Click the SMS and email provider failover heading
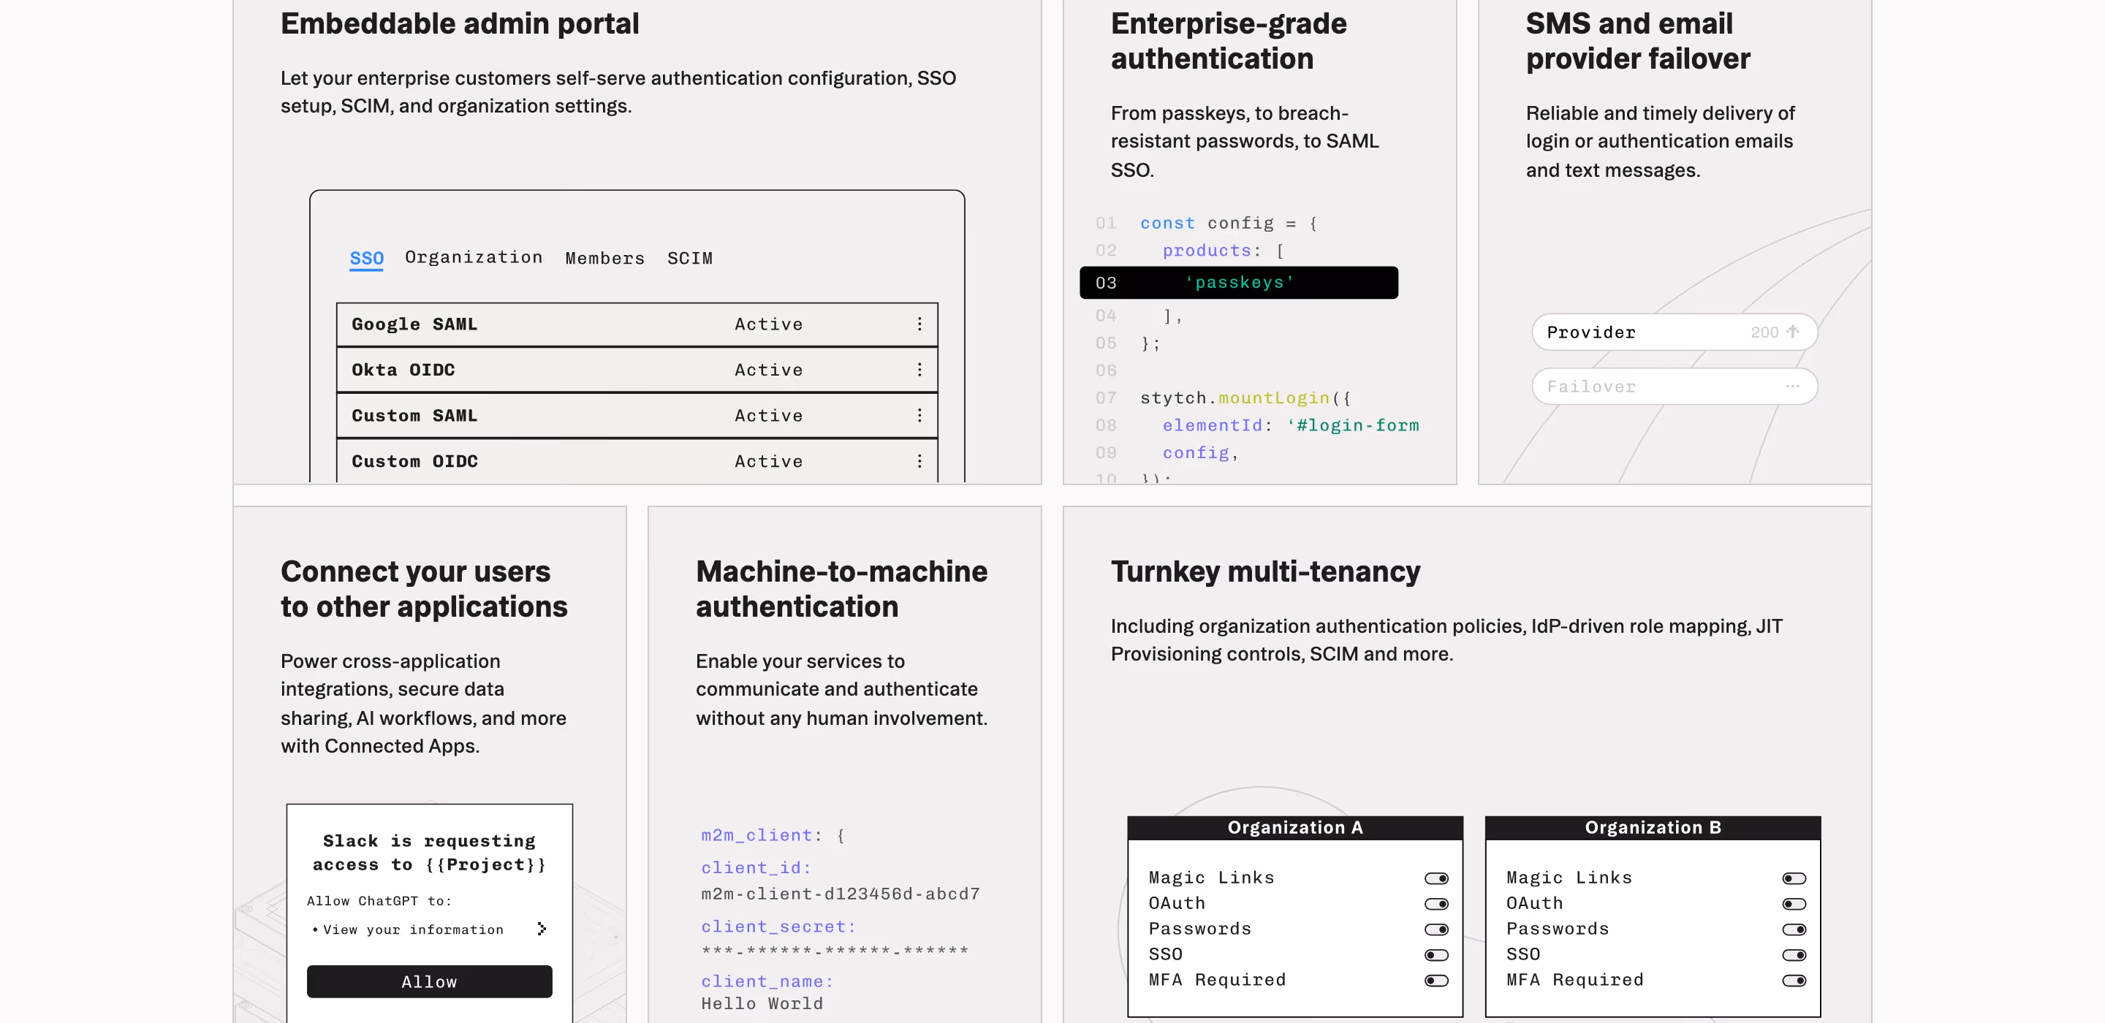The height and width of the screenshot is (1023, 2105). pos(1637,41)
